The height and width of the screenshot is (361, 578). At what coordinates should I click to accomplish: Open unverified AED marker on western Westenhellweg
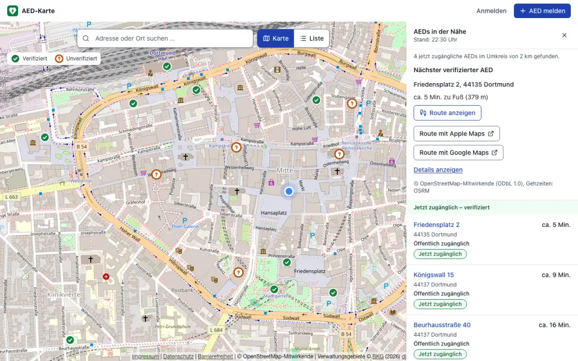156,174
